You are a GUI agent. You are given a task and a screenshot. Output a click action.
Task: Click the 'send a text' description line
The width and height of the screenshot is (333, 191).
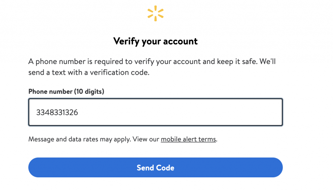(x=89, y=72)
